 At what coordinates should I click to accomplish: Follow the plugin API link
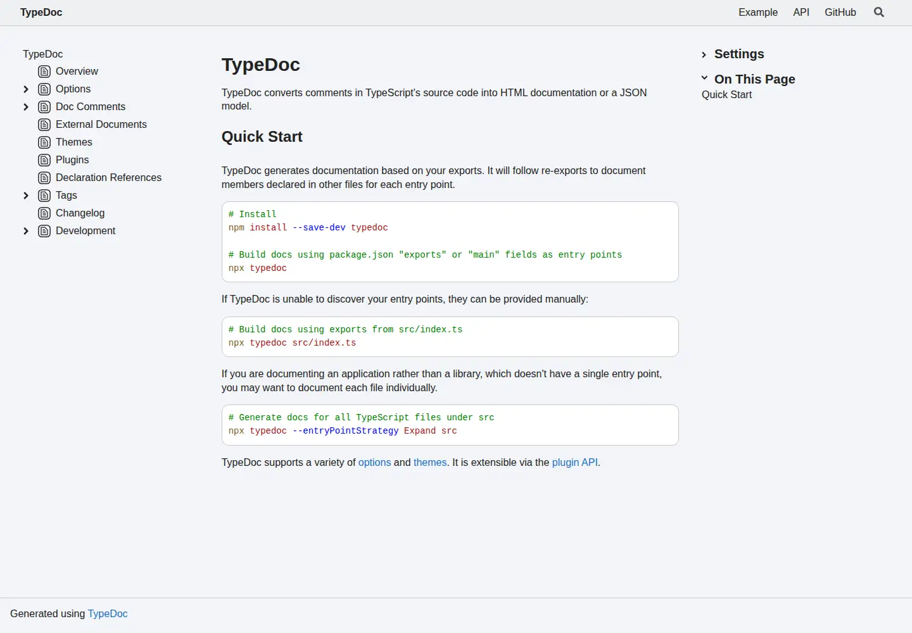point(575,463)
